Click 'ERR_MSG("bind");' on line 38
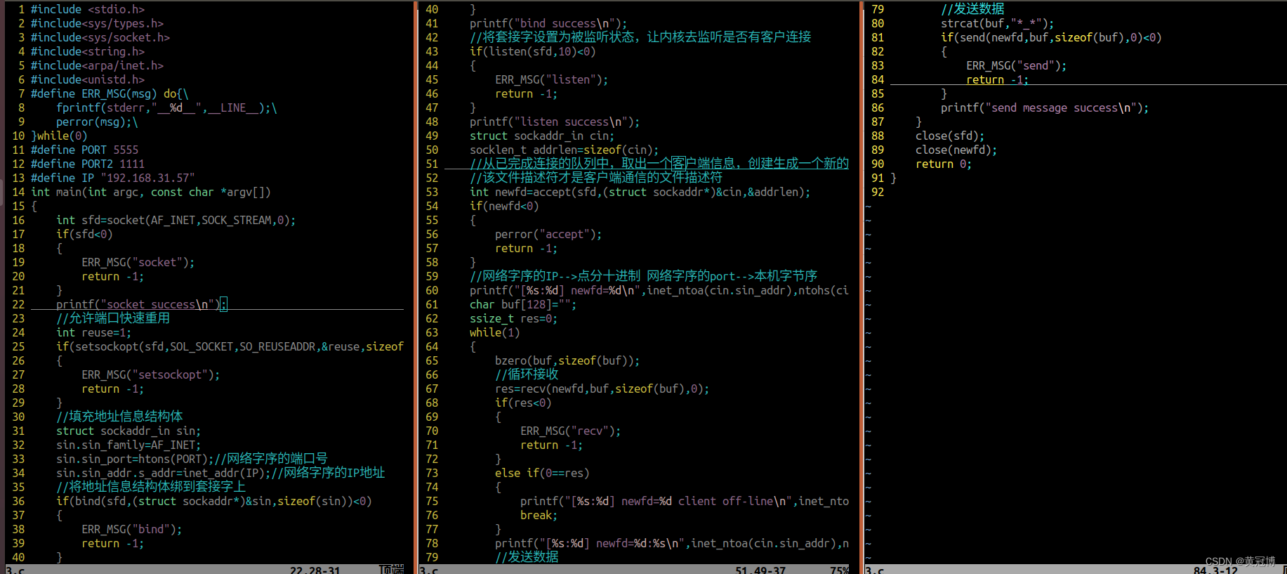 point(132,529)
